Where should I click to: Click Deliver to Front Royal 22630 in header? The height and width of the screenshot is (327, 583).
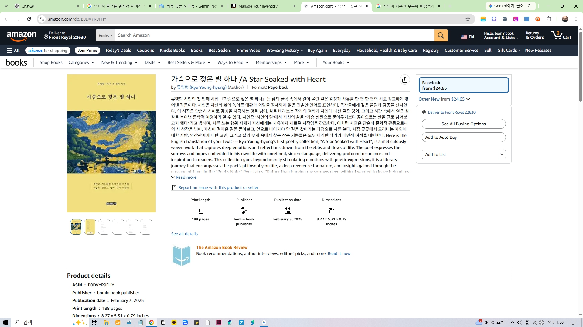[65, 35]
